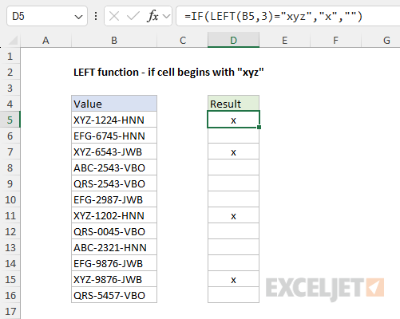Click the formula bar options dots
This screenshot has height=319, width=400.
(x=96, y=16)
